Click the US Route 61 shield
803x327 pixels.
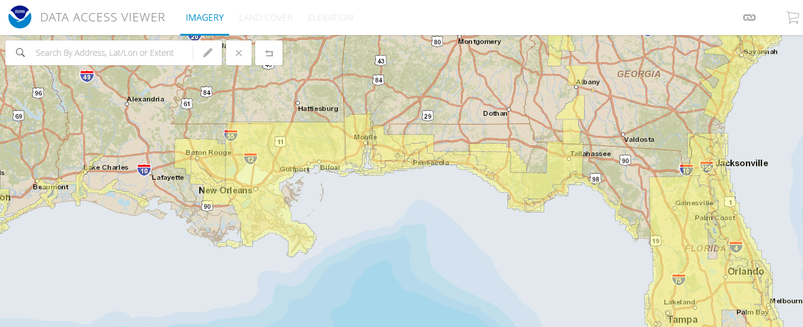187,104
